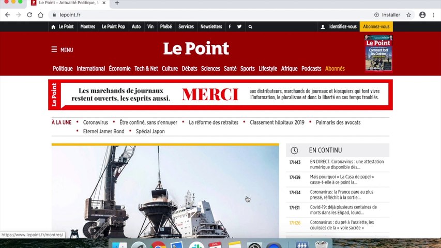441x248 pixels.
Task: Click the search magnifier icon
Action: [x=250, y=27]
